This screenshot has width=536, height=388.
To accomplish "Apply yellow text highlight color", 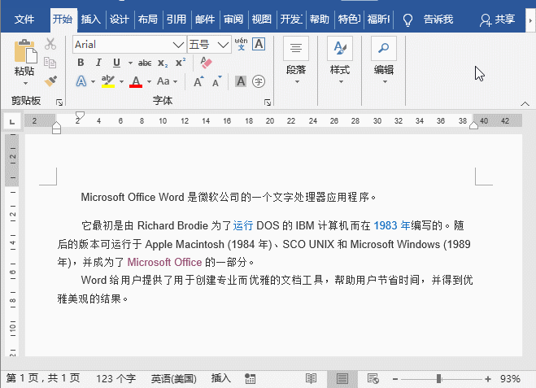I will [108, 81].
